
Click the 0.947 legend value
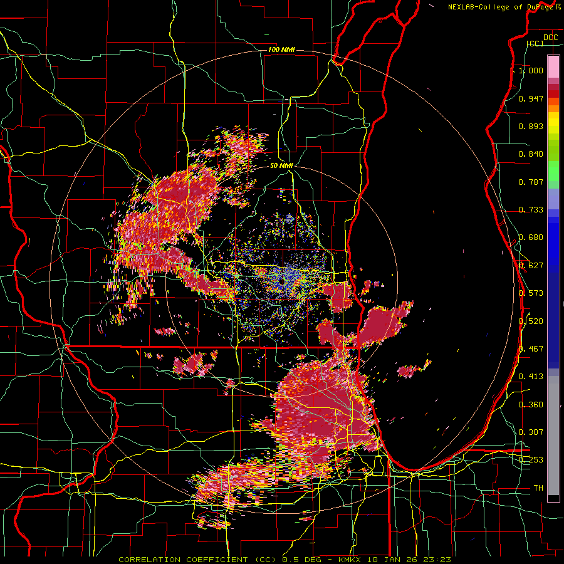pyautogui.click(x=531, y=98)
